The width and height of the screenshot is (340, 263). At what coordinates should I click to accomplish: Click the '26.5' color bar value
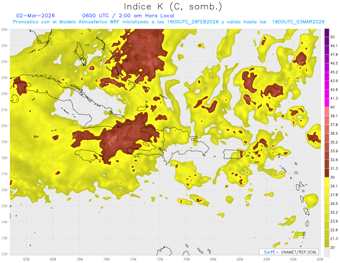[x=334, y=203]
